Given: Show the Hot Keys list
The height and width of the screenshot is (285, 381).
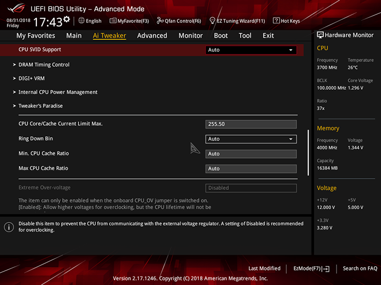Looking at the screenshot, I should pyautogui.click(x=287, y=21).
